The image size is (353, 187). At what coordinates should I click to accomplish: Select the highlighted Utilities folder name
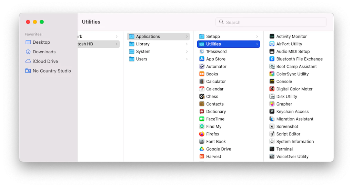[213, 44]
